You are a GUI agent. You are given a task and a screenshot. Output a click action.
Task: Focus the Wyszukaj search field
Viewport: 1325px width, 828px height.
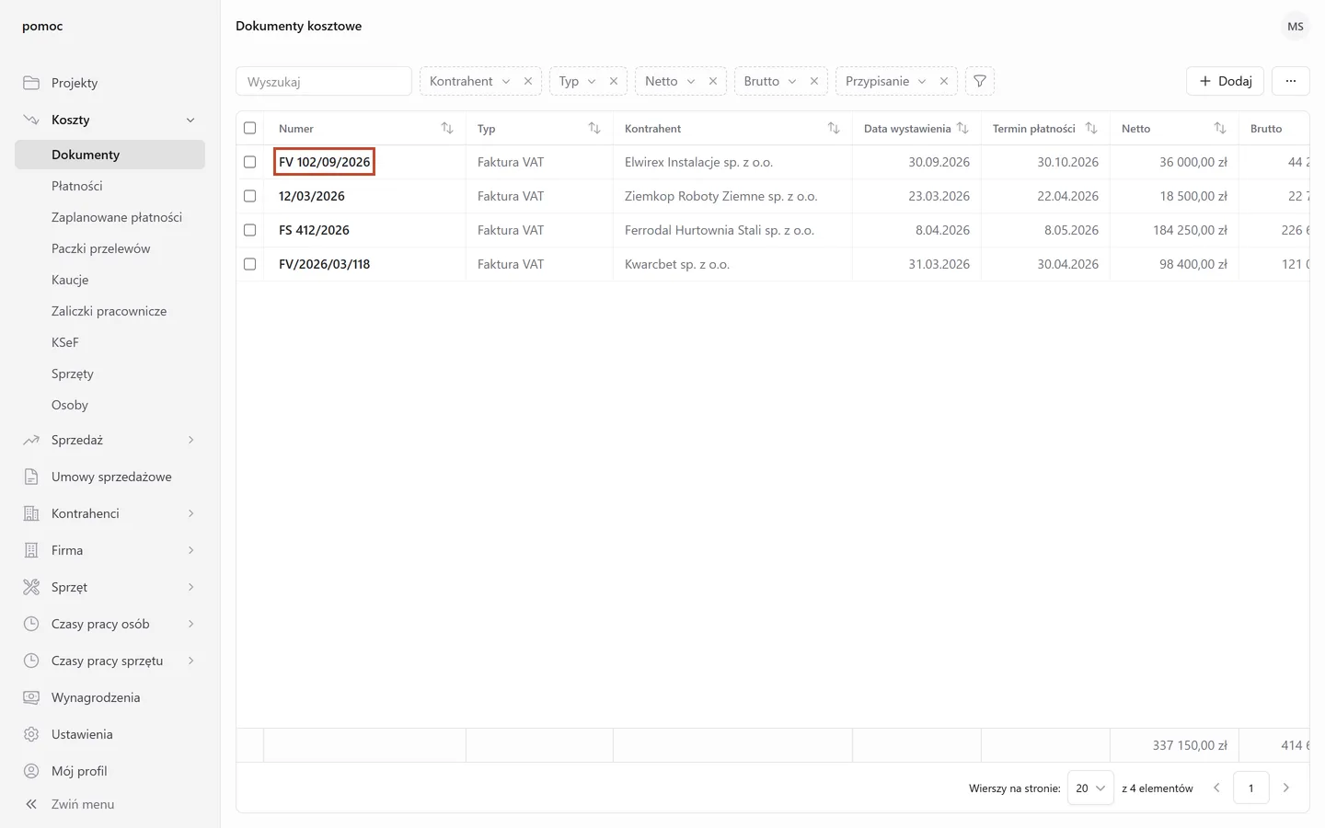[x=324, y=81]
